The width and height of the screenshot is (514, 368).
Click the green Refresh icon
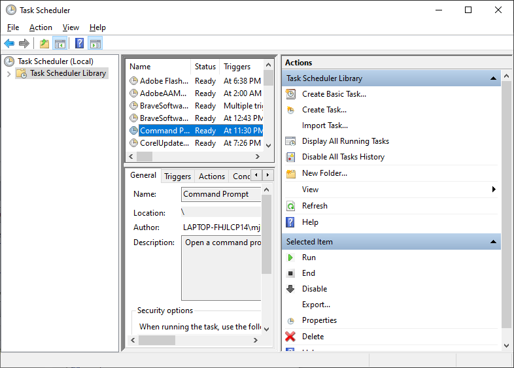tap(290, 206)
